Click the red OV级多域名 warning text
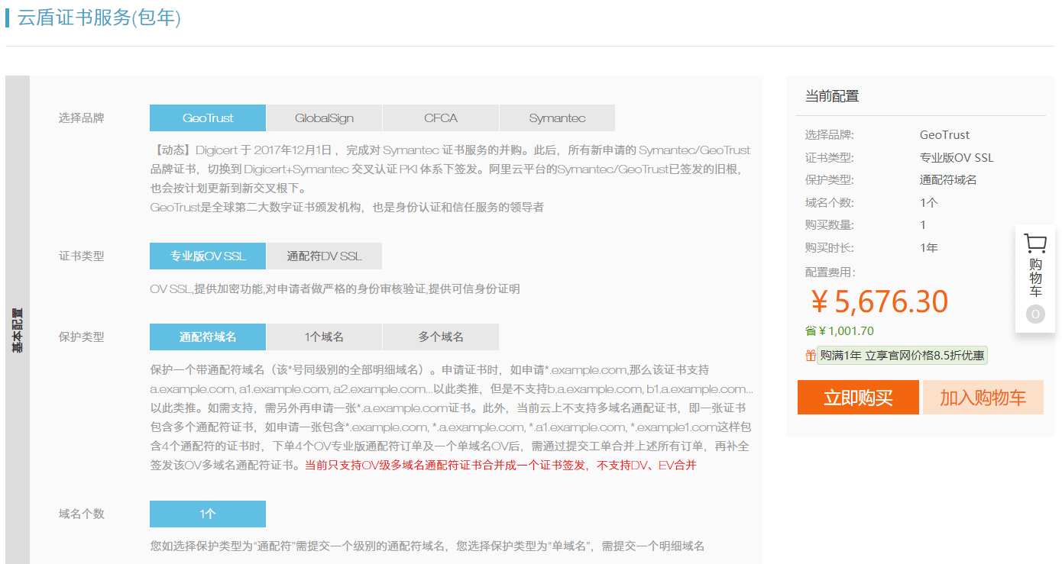The width and height of the screenshot is (1062, 564). click(x=500, y=465)
